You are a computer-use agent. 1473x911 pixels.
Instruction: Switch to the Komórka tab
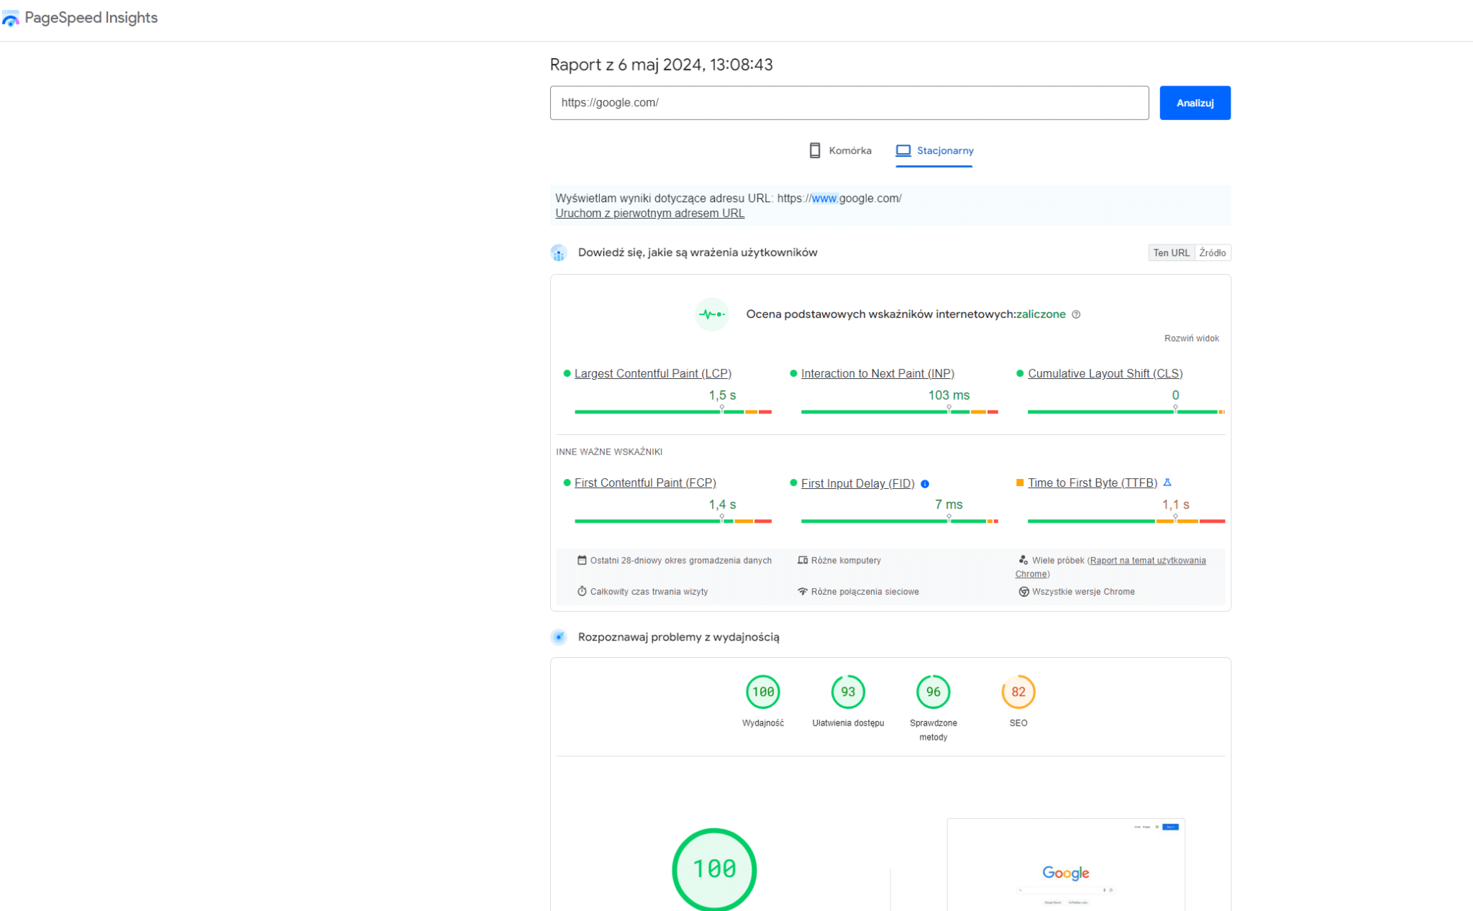[840, 150]
